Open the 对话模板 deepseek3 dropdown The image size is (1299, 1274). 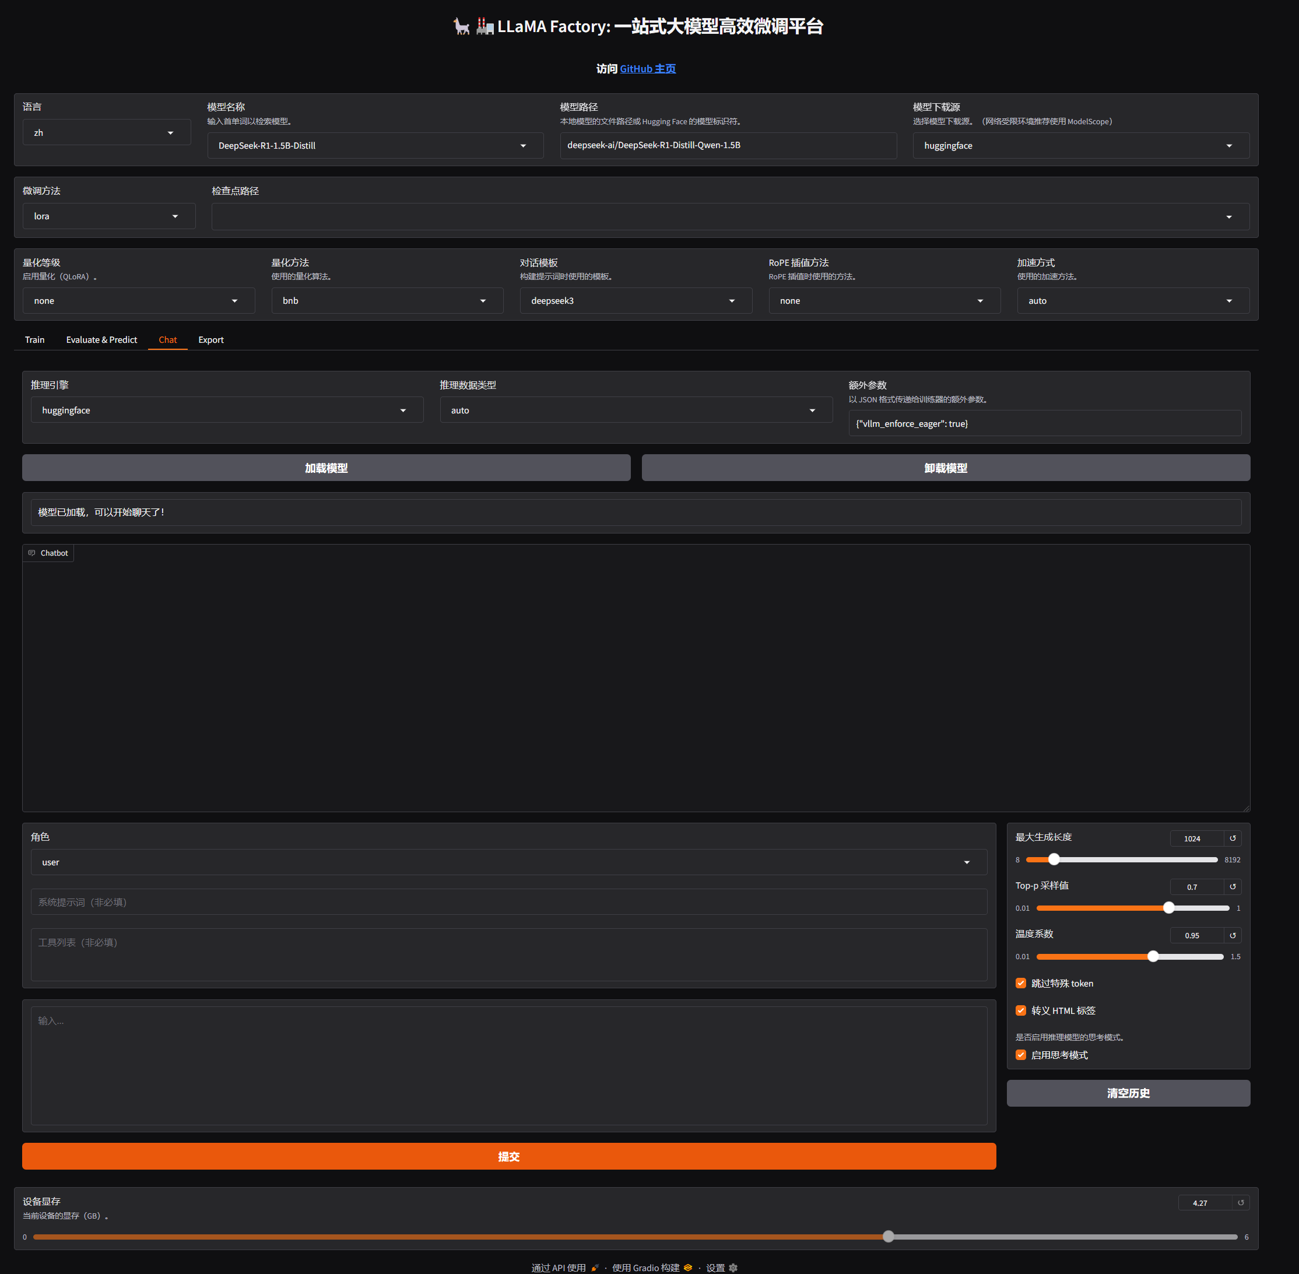click(636, 300)
